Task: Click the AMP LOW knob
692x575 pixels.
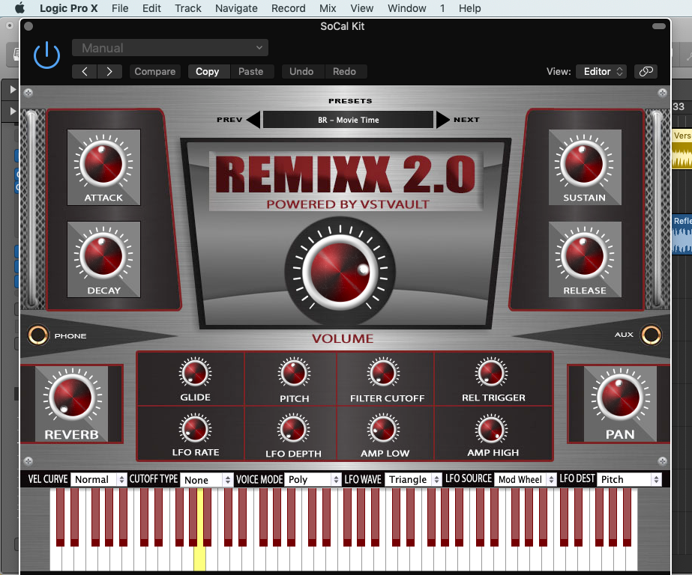Action: click(x=383, y=429)
